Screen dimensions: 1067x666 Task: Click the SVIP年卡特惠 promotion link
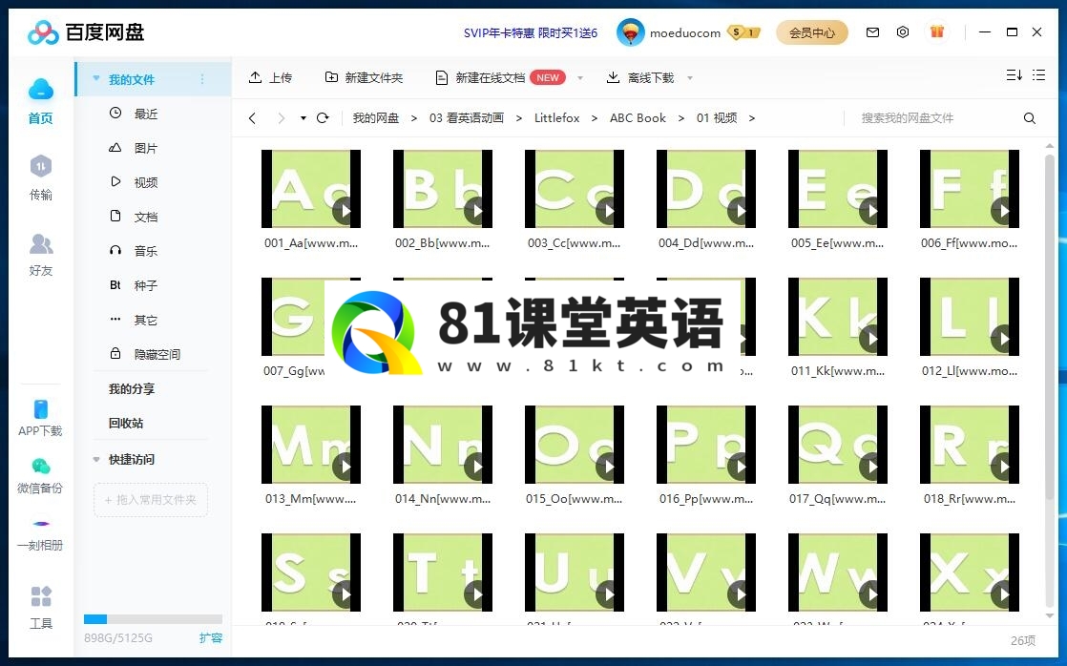[530, 32]
